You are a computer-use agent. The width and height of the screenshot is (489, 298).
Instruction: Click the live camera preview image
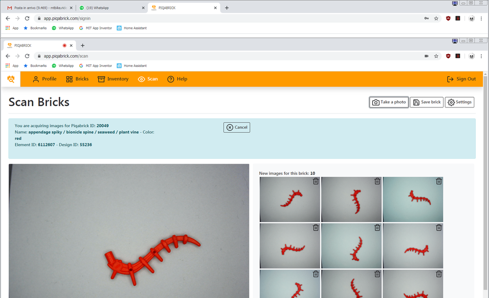pyautogui.click(x=129, y=231)
